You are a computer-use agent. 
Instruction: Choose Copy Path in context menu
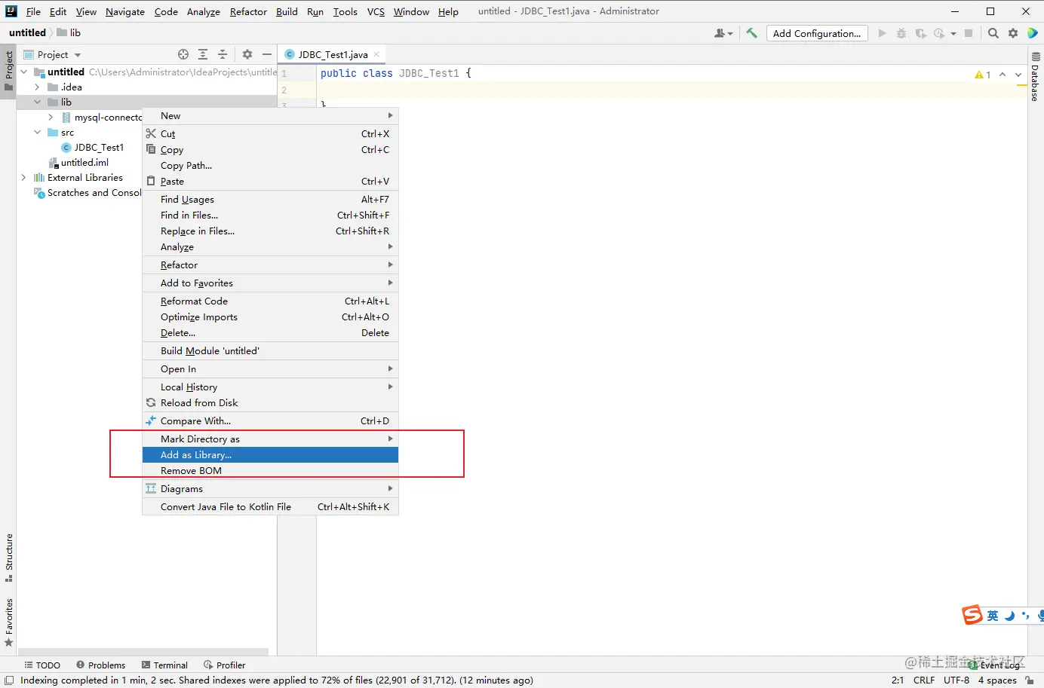pos(270,165)
